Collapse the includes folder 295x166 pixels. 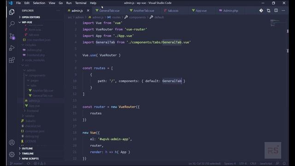click(x=31, y=45)
